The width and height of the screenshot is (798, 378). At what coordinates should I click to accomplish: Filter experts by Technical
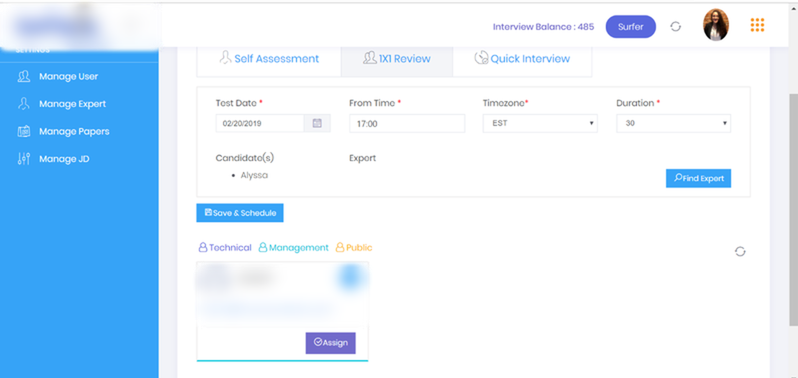coord(225,248)
